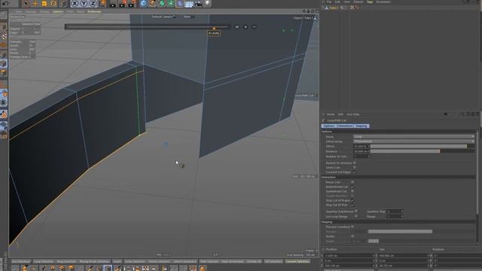Click the Spline Pen icon
Screen dimensions: 482x271
[x=152, y=3]
